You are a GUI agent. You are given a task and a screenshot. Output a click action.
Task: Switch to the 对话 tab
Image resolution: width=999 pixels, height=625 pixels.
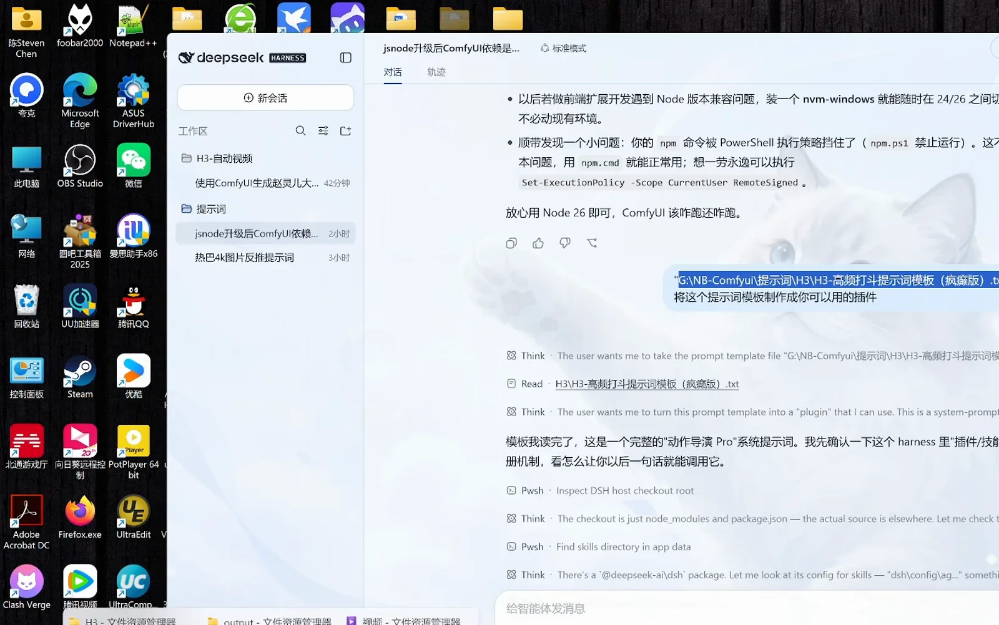(x=393, y=72)
